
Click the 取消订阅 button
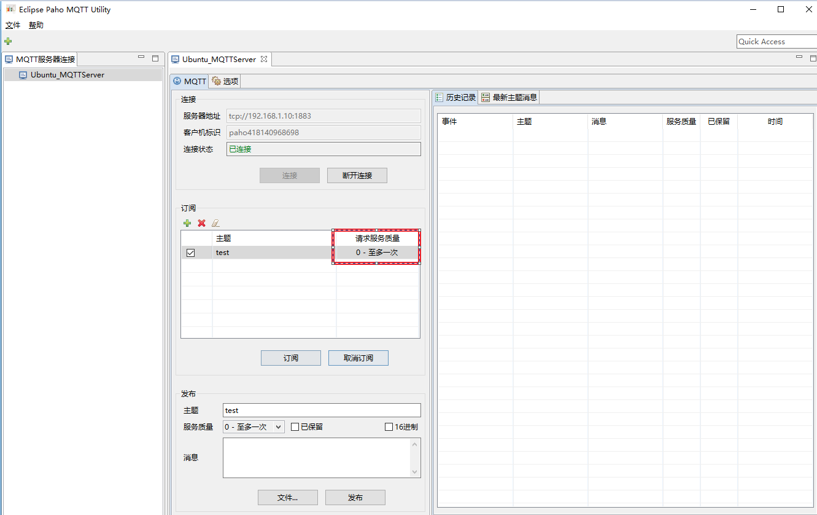[358, 358]
